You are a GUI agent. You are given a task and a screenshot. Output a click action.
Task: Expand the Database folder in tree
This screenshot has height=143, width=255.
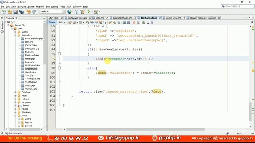16,92
